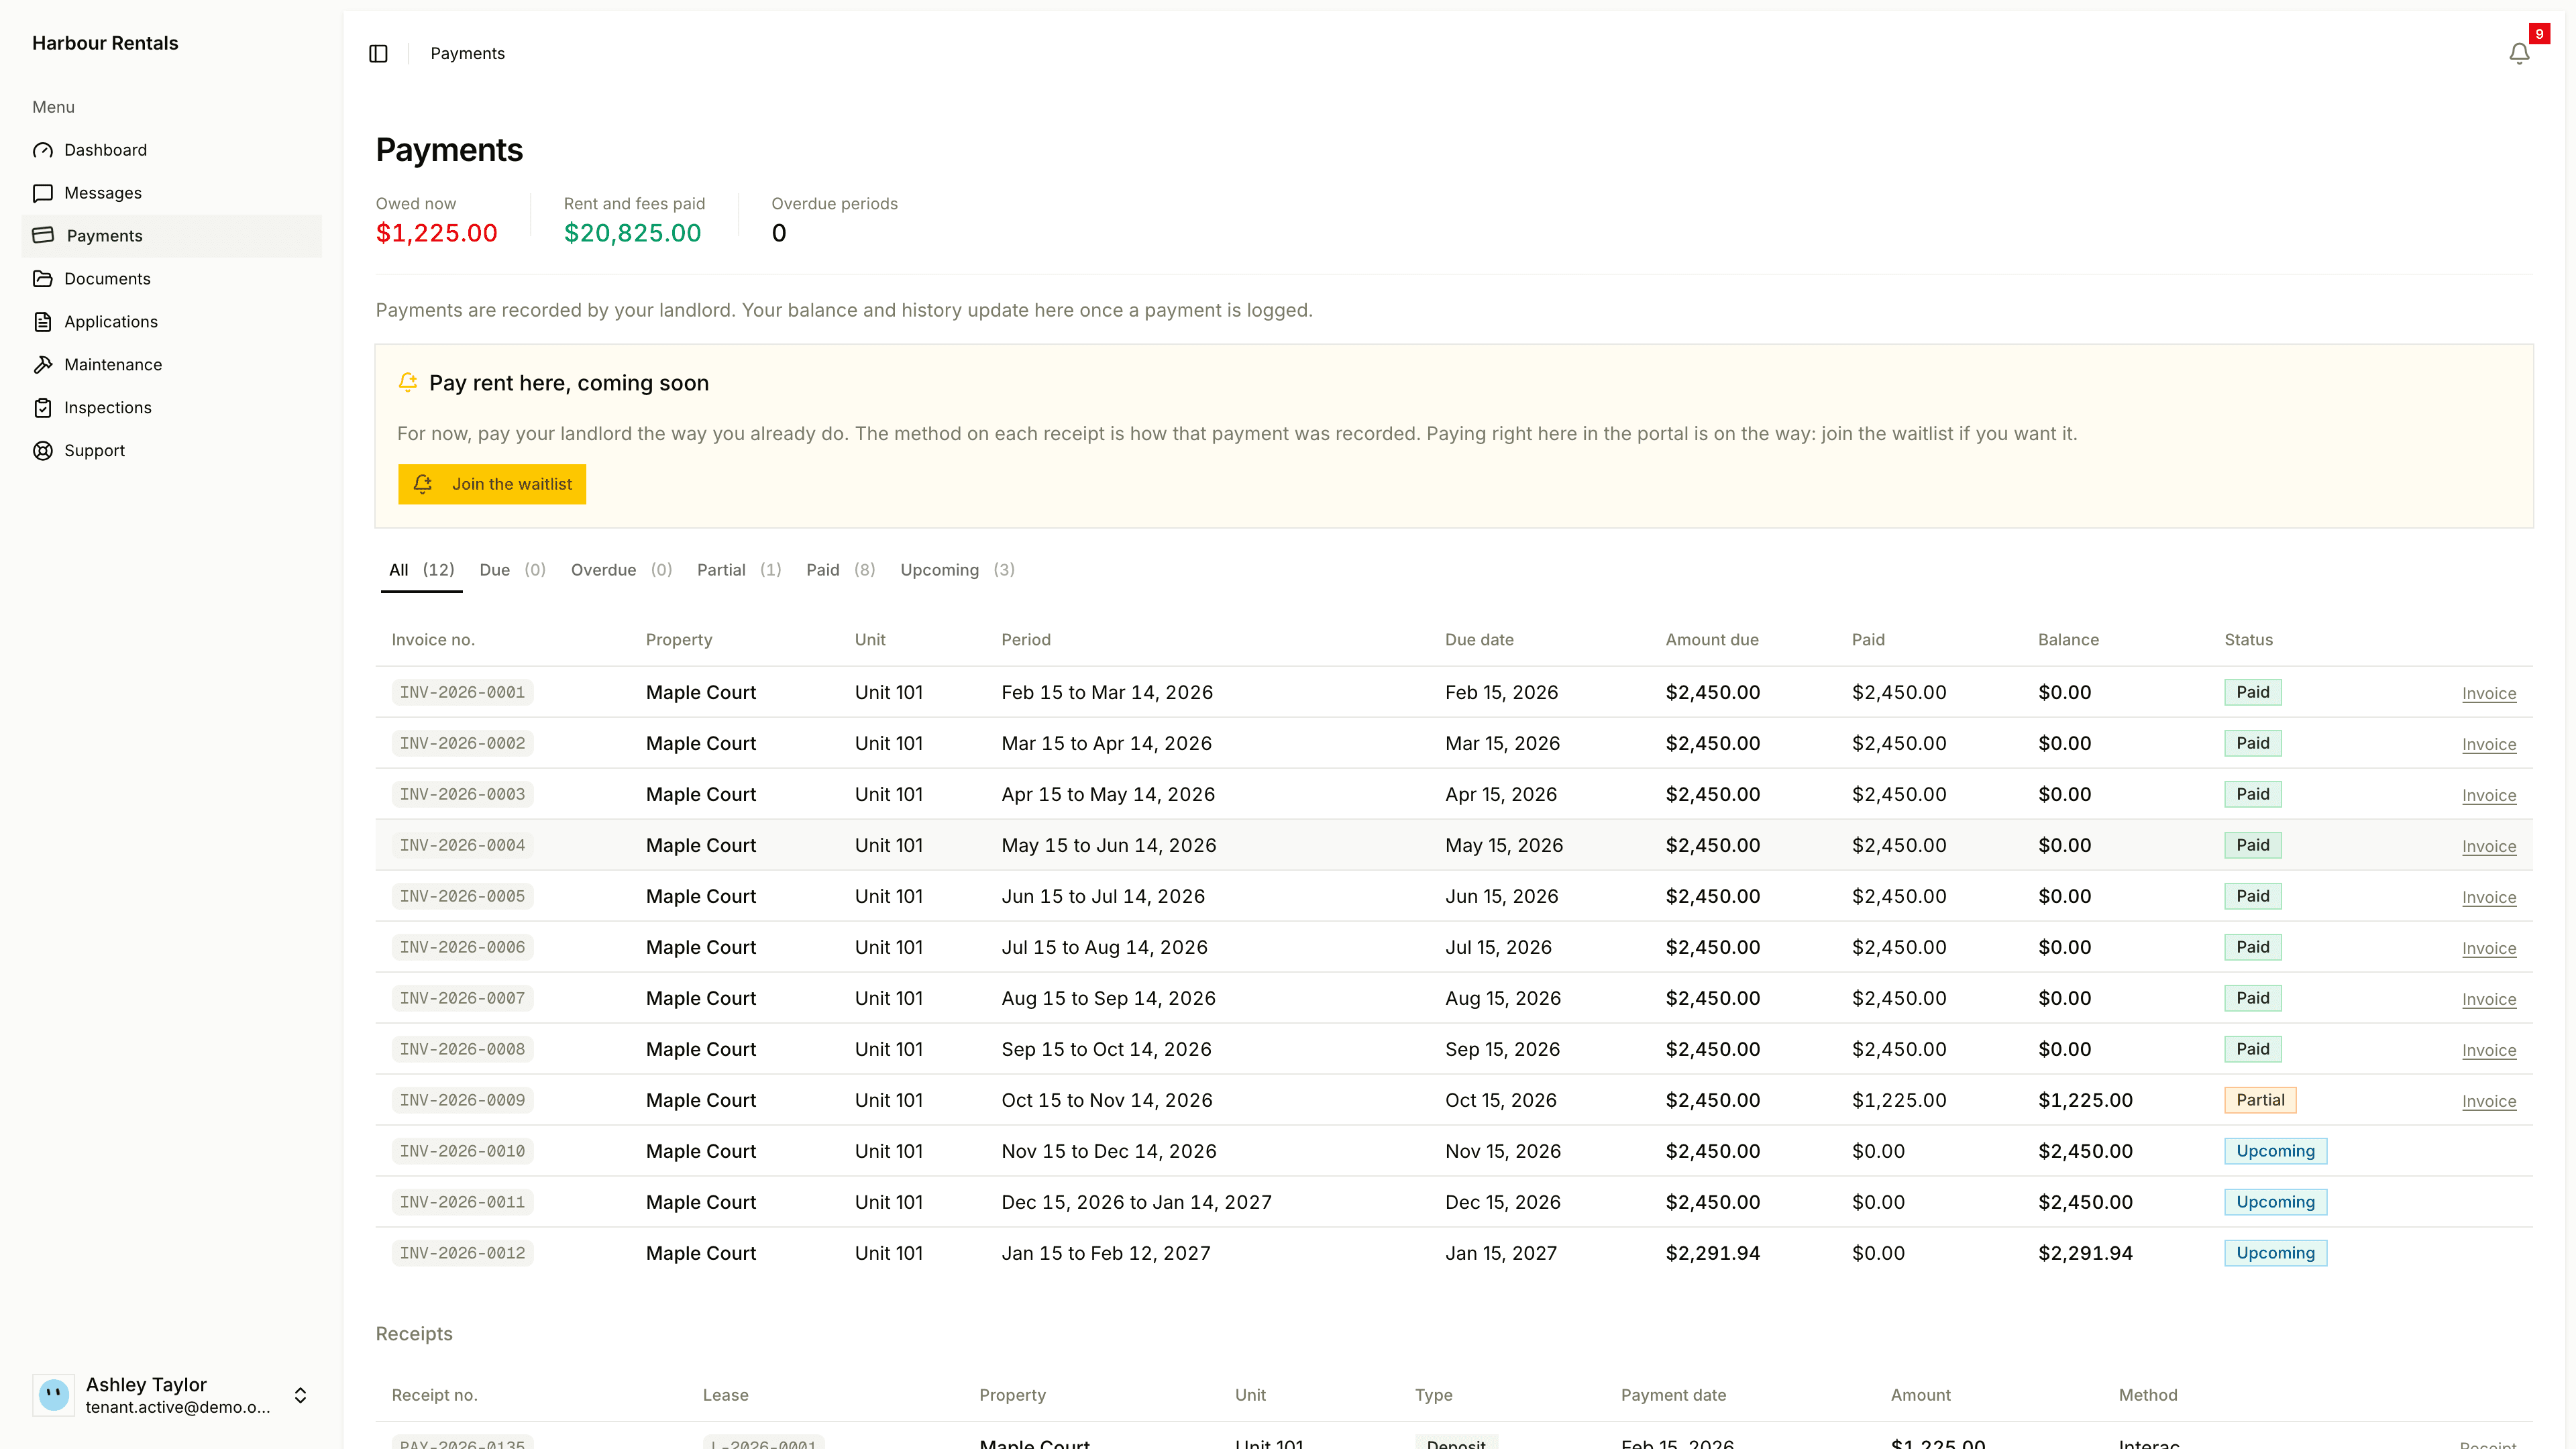Open Invoice link for INV-2026-0001

click(2488, 693)
